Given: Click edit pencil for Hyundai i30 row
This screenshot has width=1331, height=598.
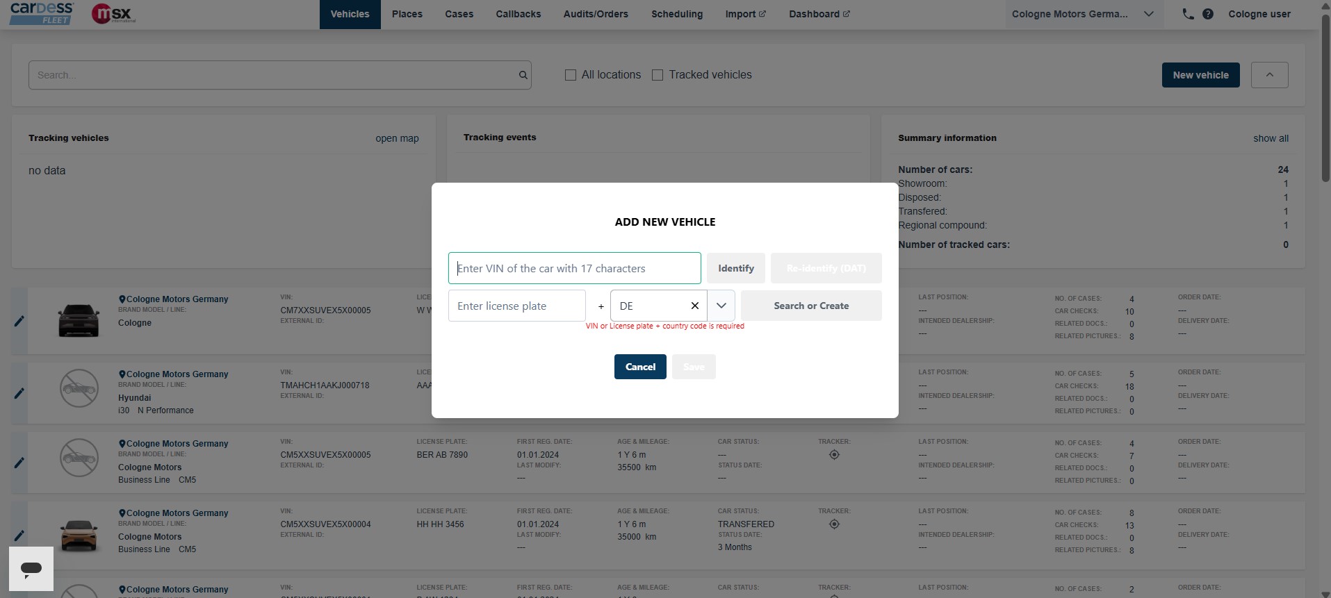Looking at the screenshot, I should click(19, 393).
